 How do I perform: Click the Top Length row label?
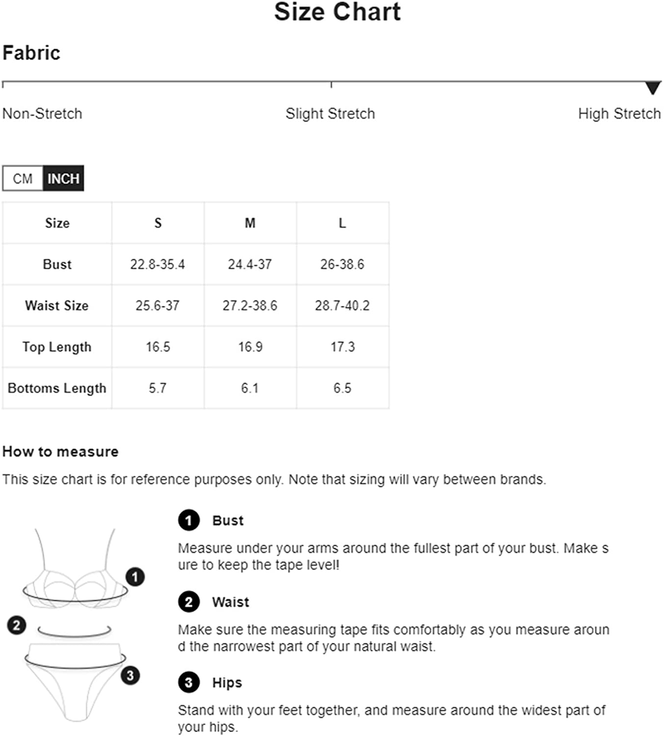pos(57,347)
